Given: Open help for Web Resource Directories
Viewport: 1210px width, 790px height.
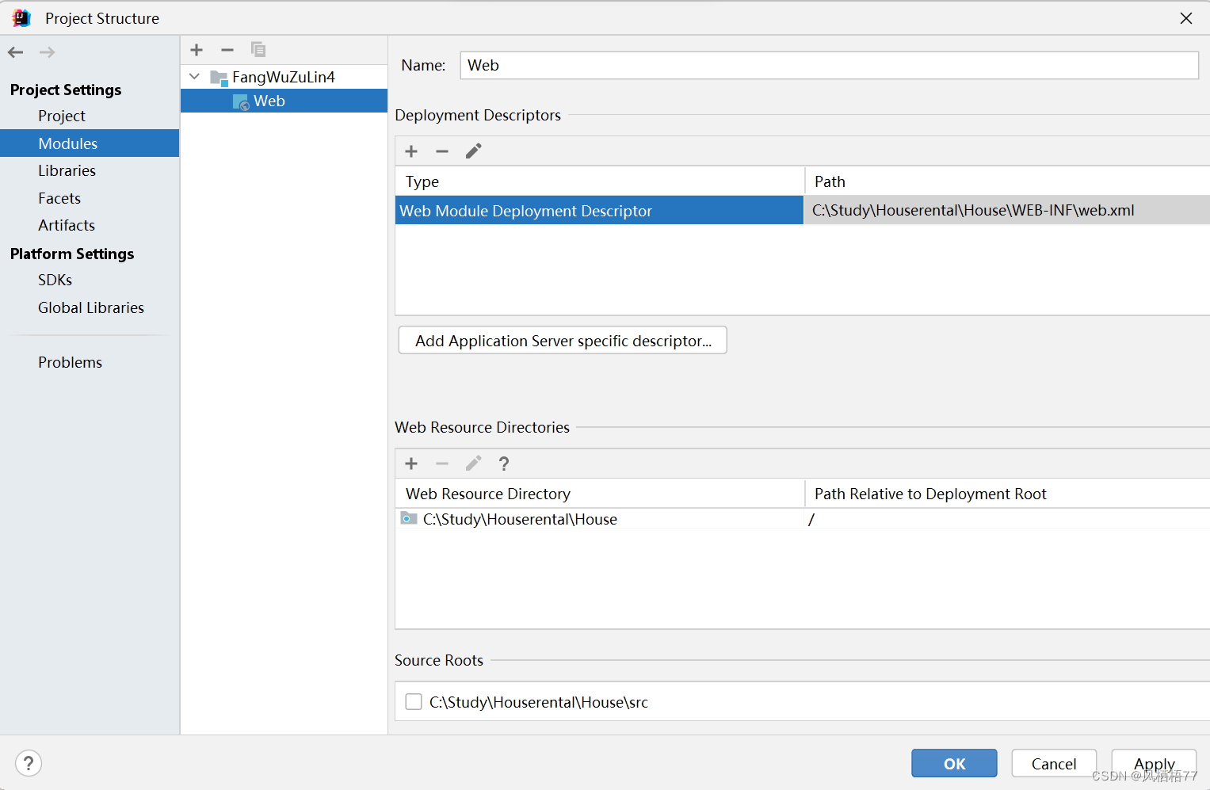Looking at the screenshot, I should click(x=503, y=464).
